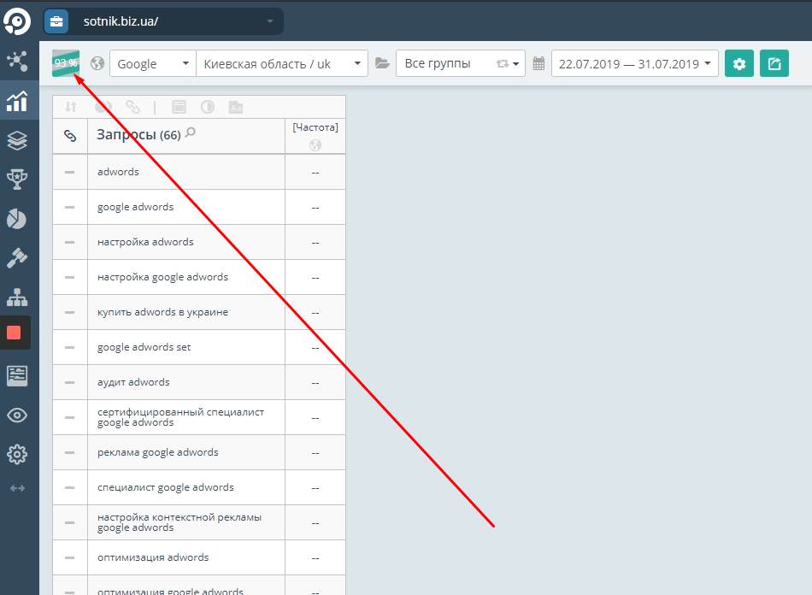812x595 pixels.
Task: Click the search magnifier next to Запросы
Action: [x=191, y=132]
